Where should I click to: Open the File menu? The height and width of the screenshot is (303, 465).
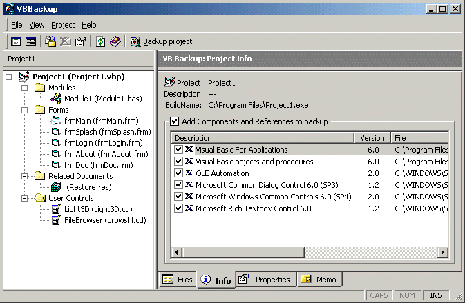click(17, 25)
